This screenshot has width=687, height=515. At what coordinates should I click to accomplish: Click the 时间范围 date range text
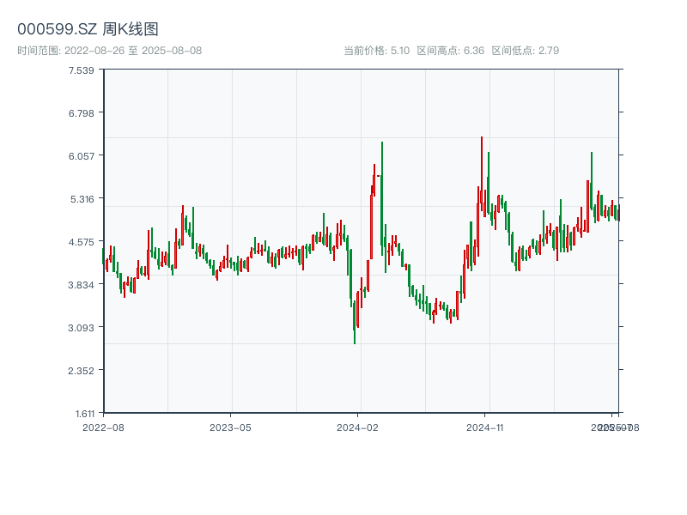pyautogui.click(x=109, y=51)
